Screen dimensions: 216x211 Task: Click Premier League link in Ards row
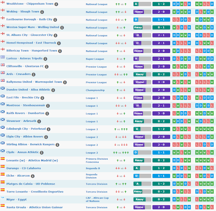point(96,75)
